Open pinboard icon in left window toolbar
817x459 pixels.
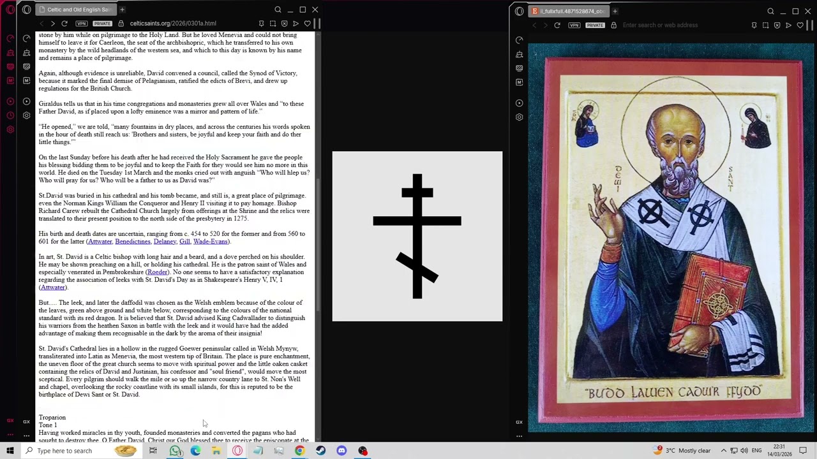coord(261,24)
